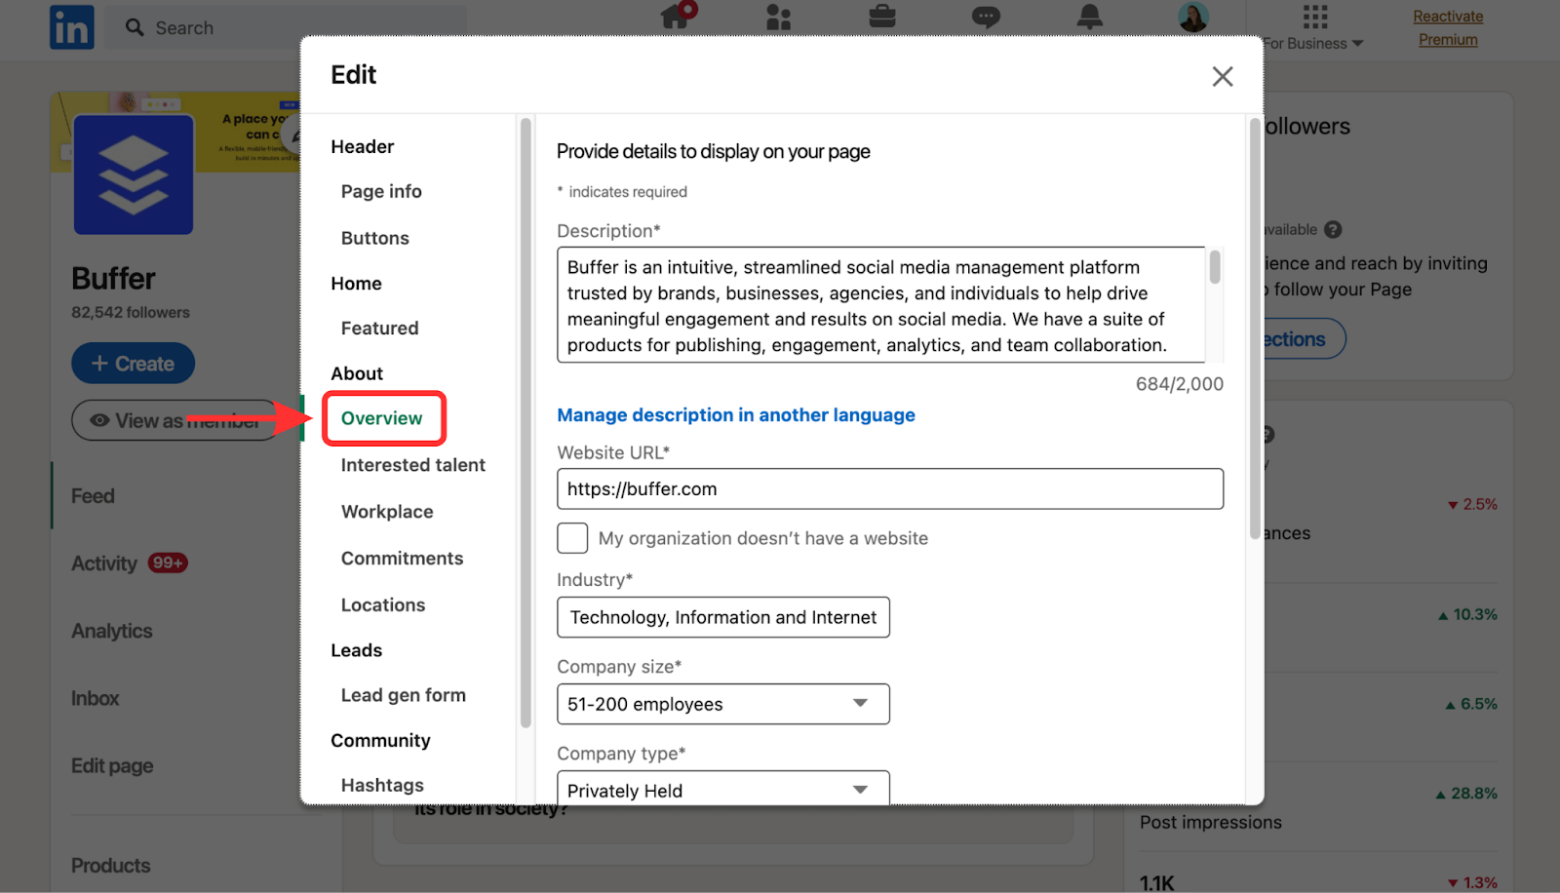The image size is (1560, 893).
Task: Select Interested talent in sidebar
Action: point(413,465)
